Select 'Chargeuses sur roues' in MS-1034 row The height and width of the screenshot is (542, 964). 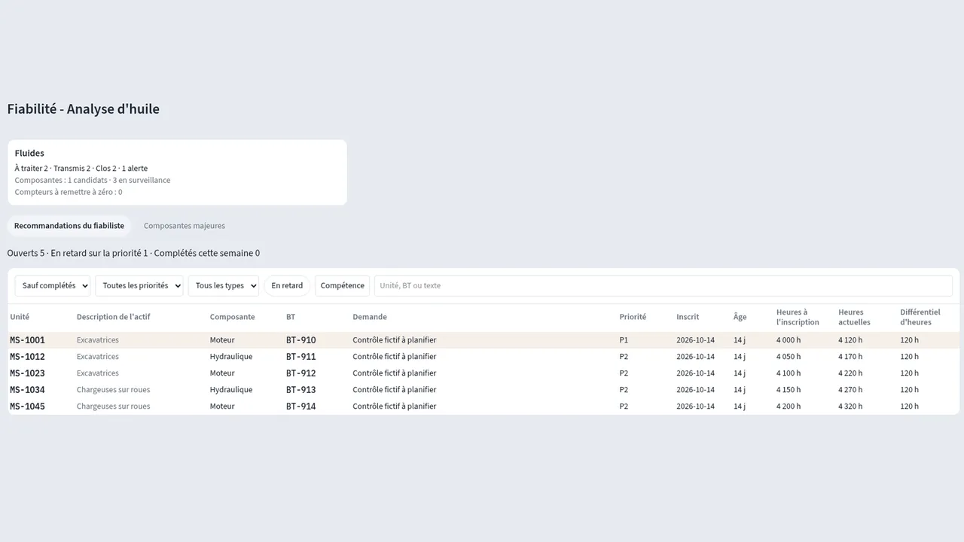click(113, 390)
